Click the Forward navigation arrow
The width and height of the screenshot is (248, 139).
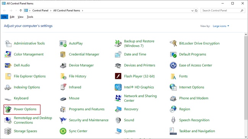click(11, 11)
